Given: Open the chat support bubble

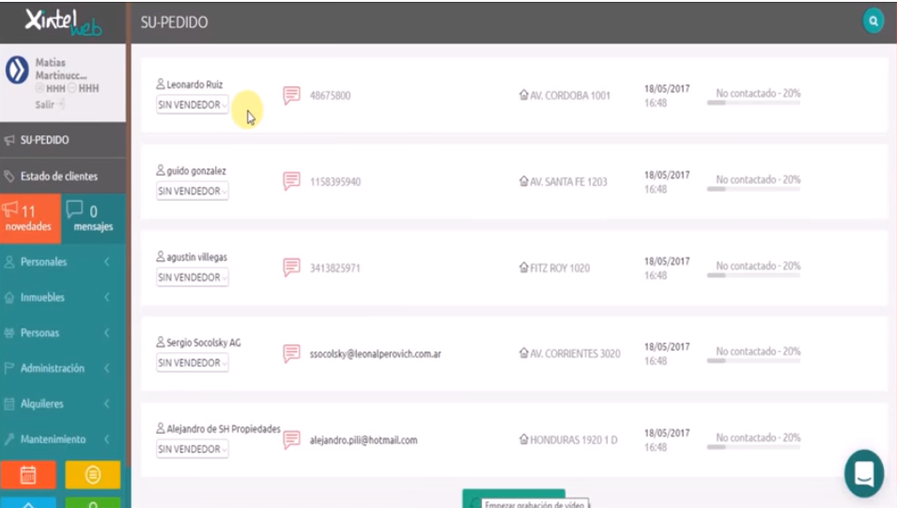Looking at the screenshot, I should tap(863, 473).
